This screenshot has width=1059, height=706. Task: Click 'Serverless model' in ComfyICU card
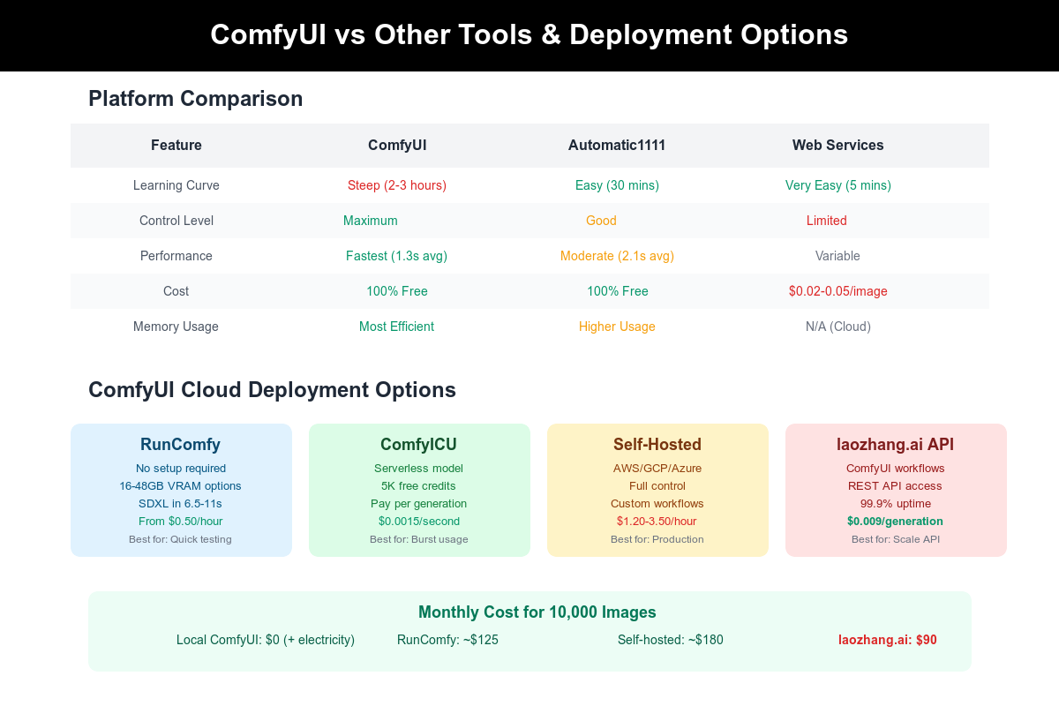[419, 469]
